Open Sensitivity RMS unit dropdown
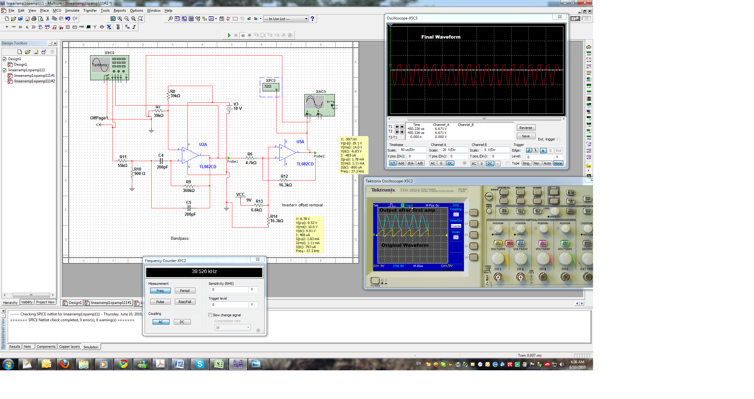 pyautogui.click(x=253, y=289)
